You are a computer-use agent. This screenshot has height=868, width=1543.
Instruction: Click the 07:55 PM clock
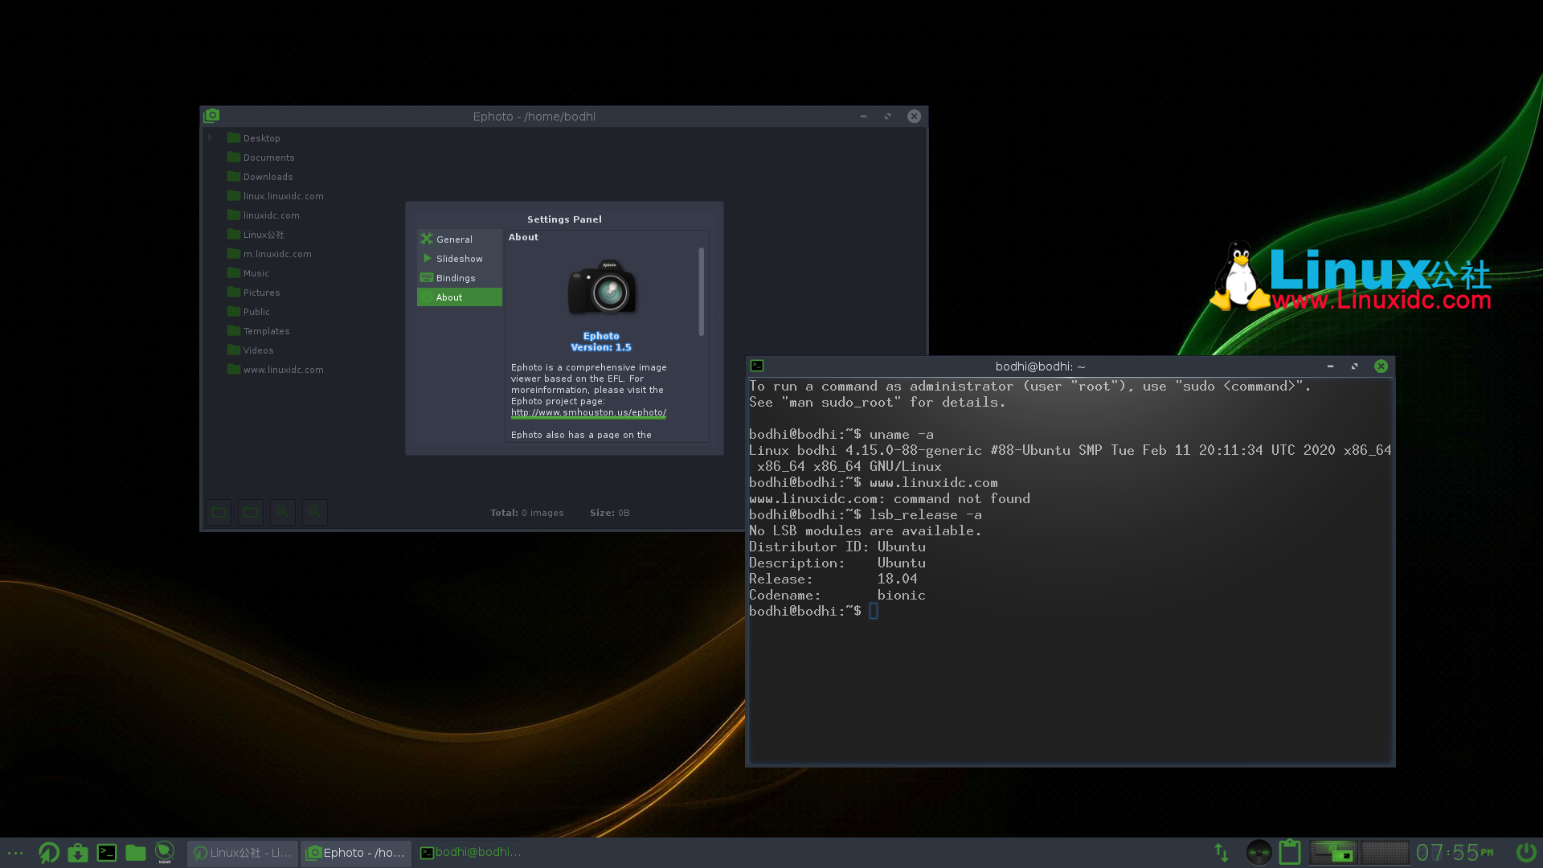tap(1455, 853)
